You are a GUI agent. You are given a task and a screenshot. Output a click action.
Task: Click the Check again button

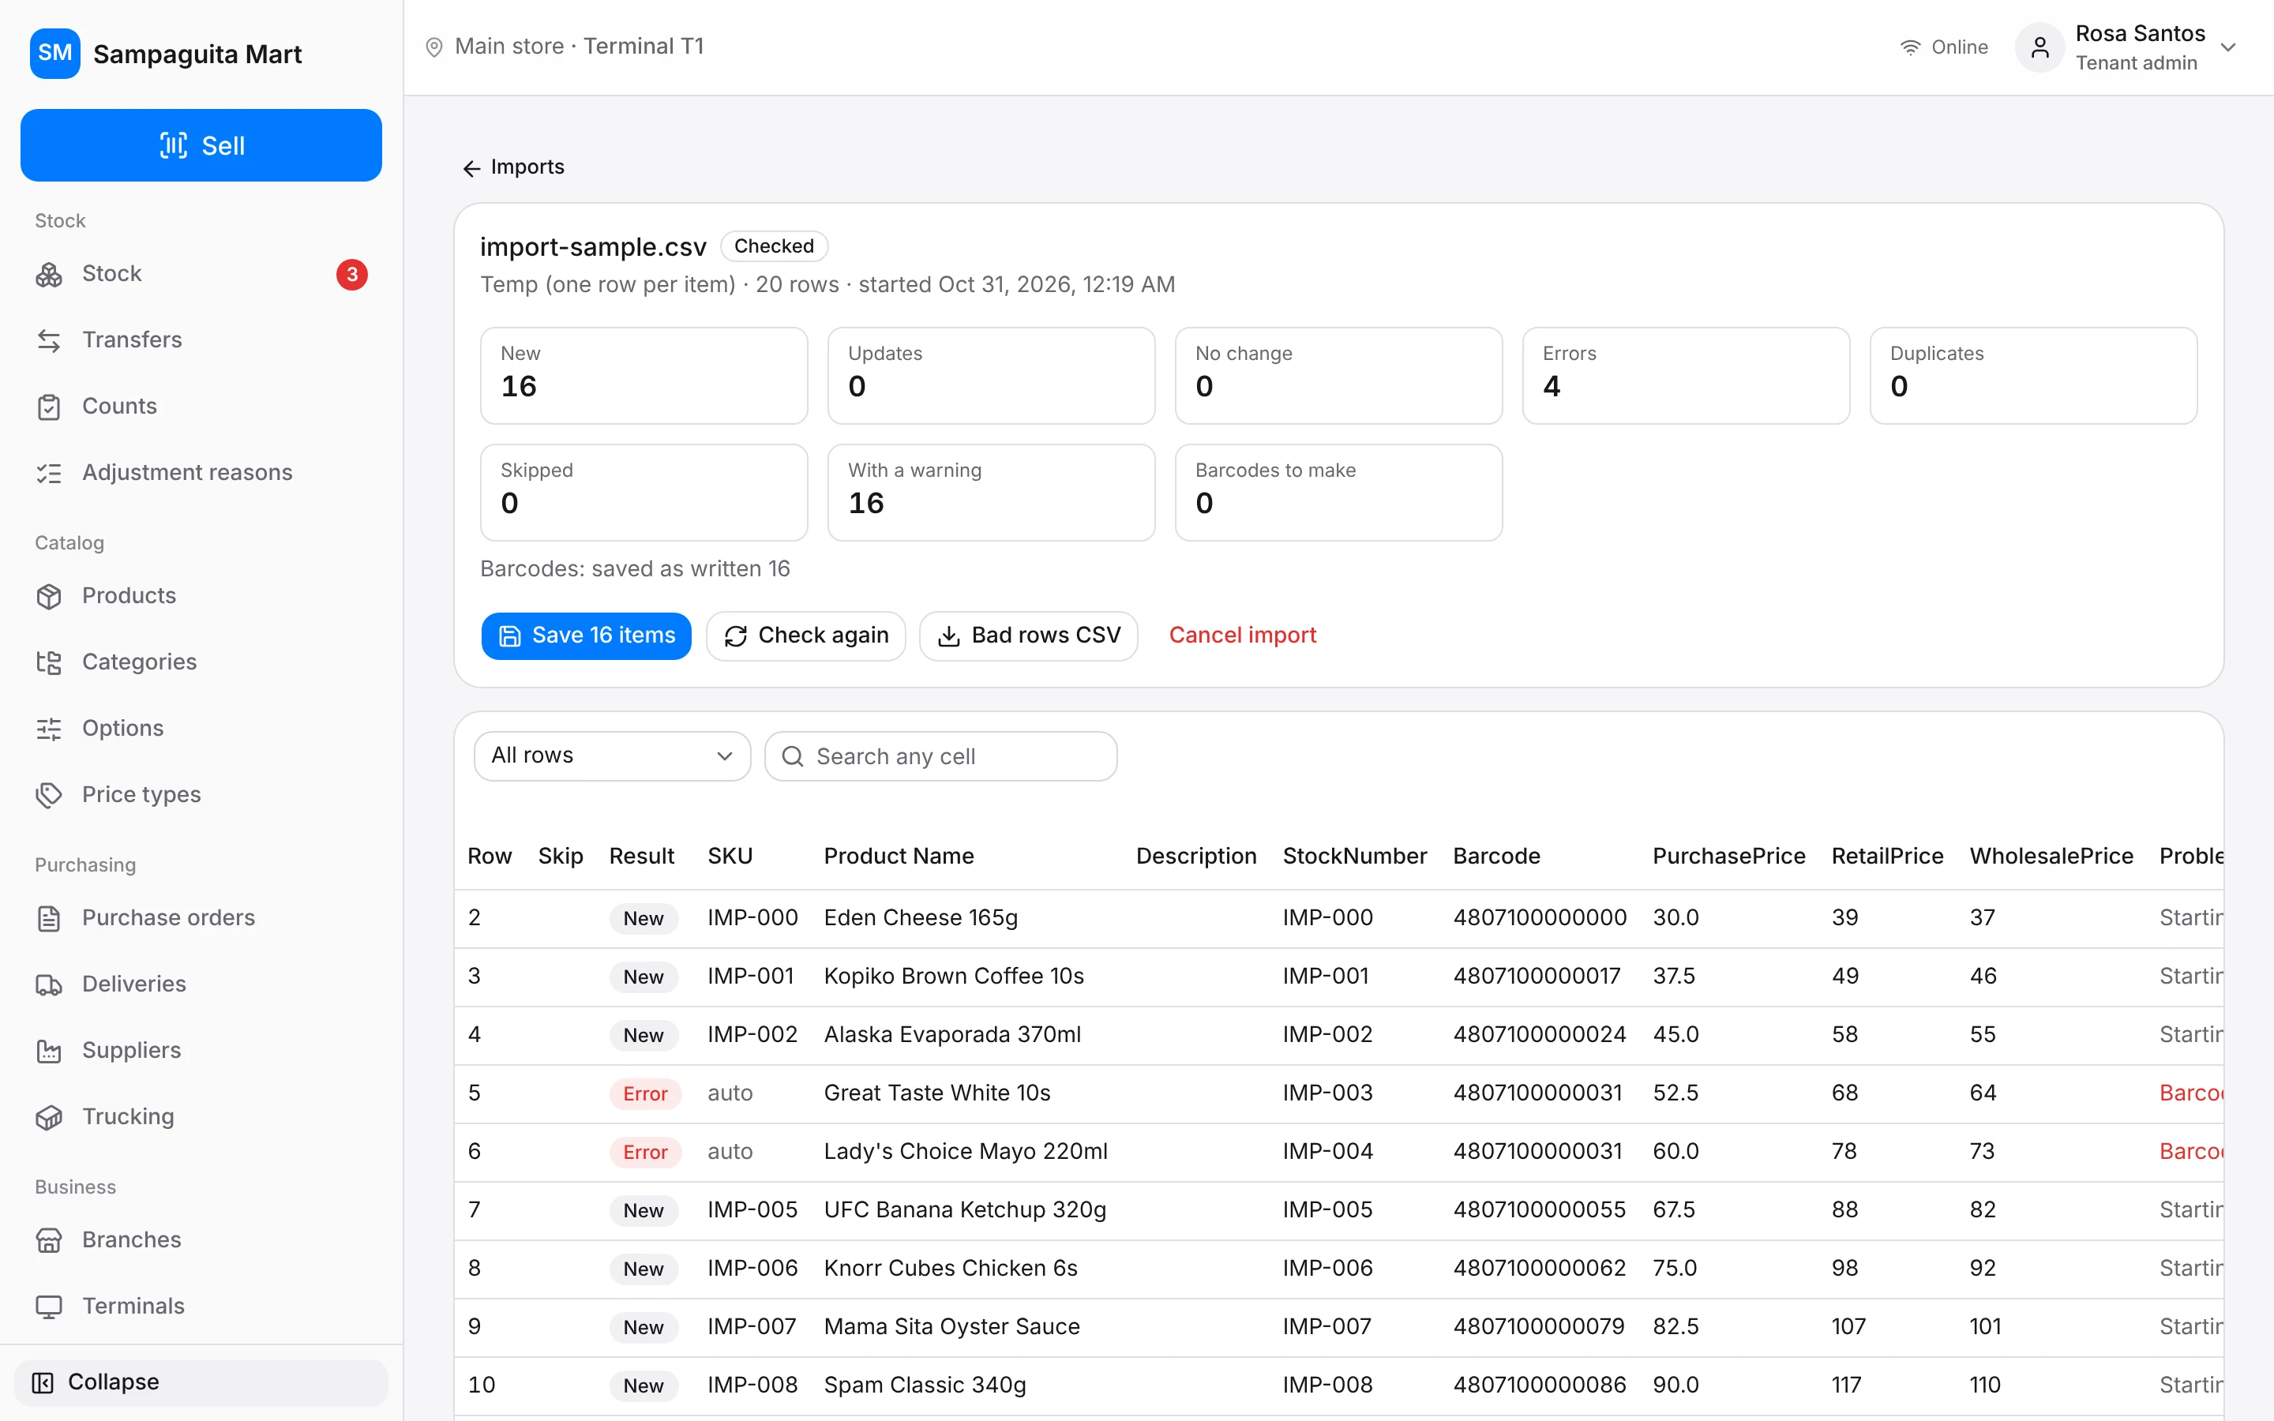(806, 636)
